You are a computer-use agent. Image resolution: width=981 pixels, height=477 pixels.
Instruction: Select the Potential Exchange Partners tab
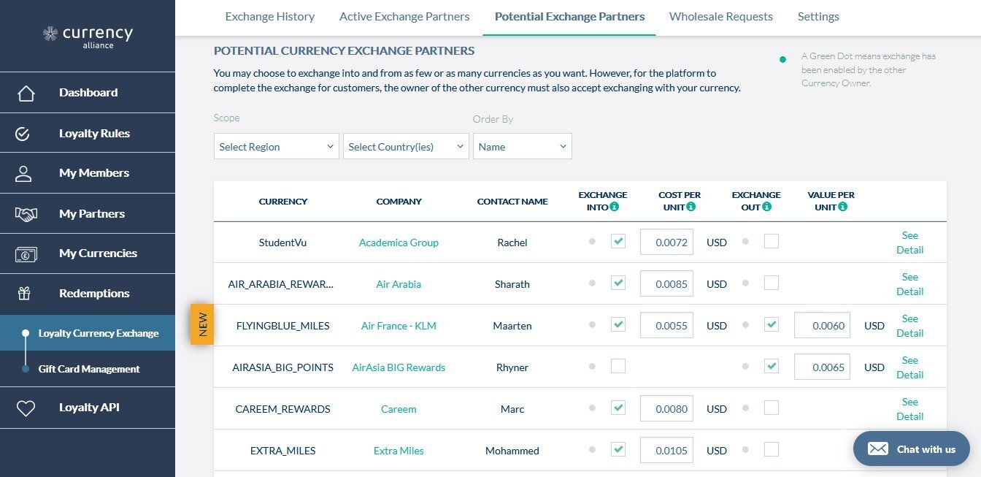569,16
